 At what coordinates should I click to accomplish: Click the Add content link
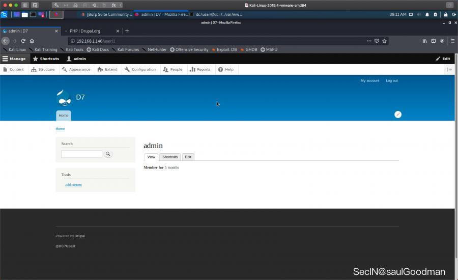[73, 185]
